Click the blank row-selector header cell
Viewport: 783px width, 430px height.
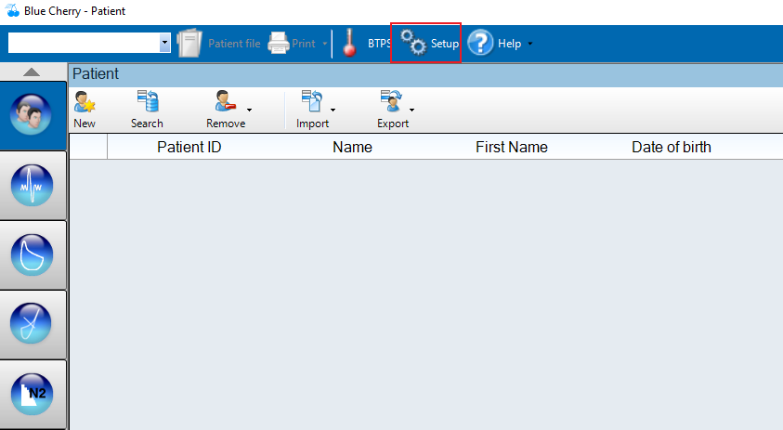[88, 147]
